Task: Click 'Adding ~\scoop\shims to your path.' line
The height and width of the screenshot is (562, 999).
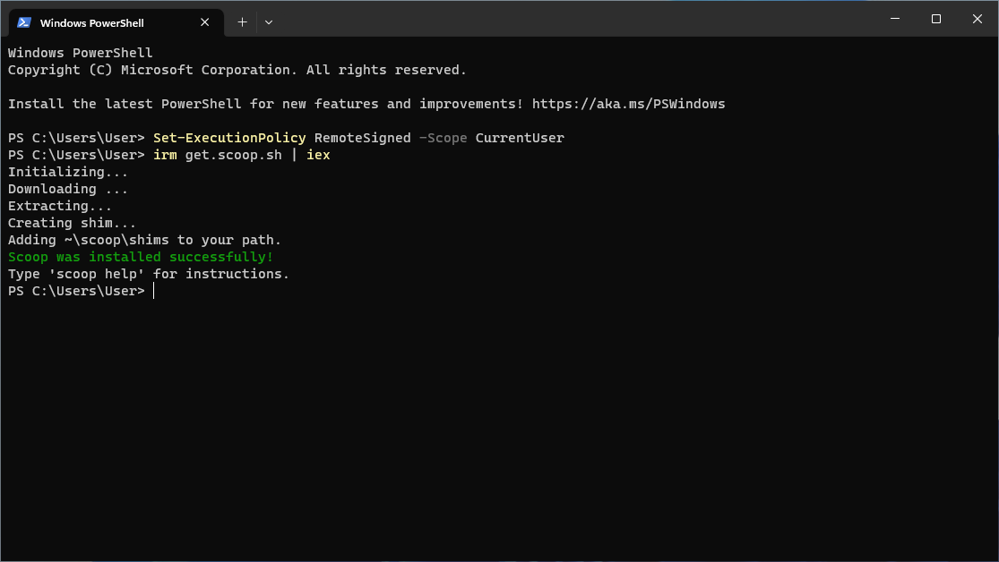Action: click(144, 240)
